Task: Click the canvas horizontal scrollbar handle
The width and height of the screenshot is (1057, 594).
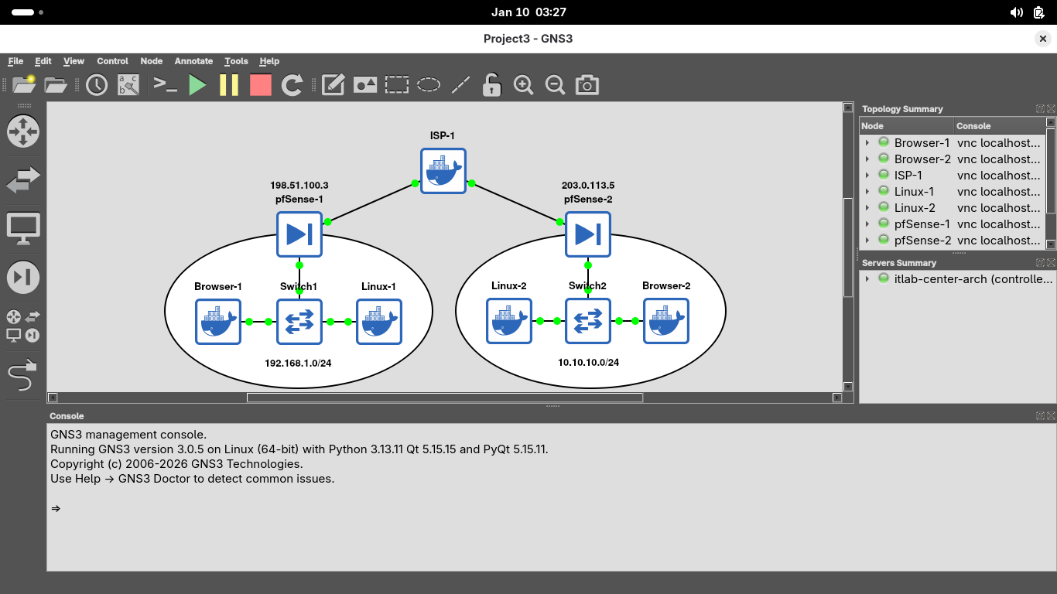Action: click(x=444, y=398)
